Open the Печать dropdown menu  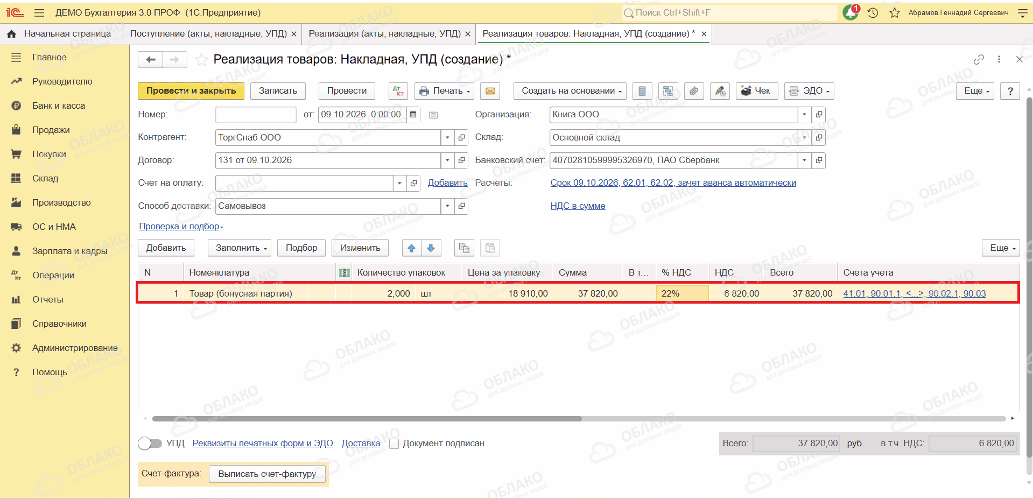point(445,91)
